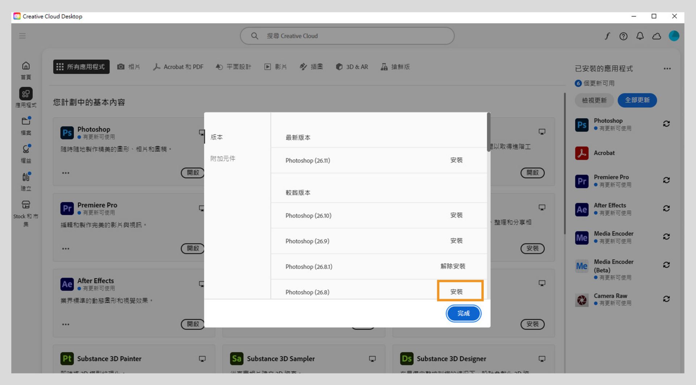This screenshot has width=696, height=385.
Task: Switch to Acrobat 和 PDF tab
Action: [178, 67]
